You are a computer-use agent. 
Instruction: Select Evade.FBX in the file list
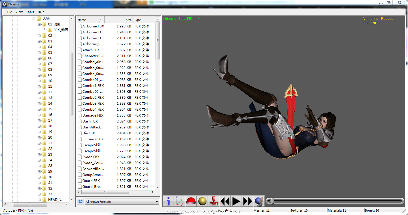click(91, 157)
